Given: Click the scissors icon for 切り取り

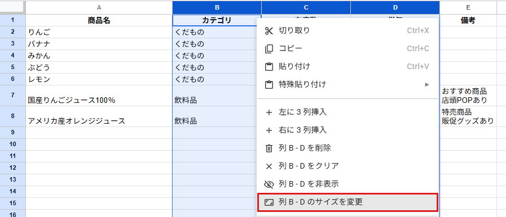Looking at the screenshot, I should pyautogui.click(x=269, y=30).
